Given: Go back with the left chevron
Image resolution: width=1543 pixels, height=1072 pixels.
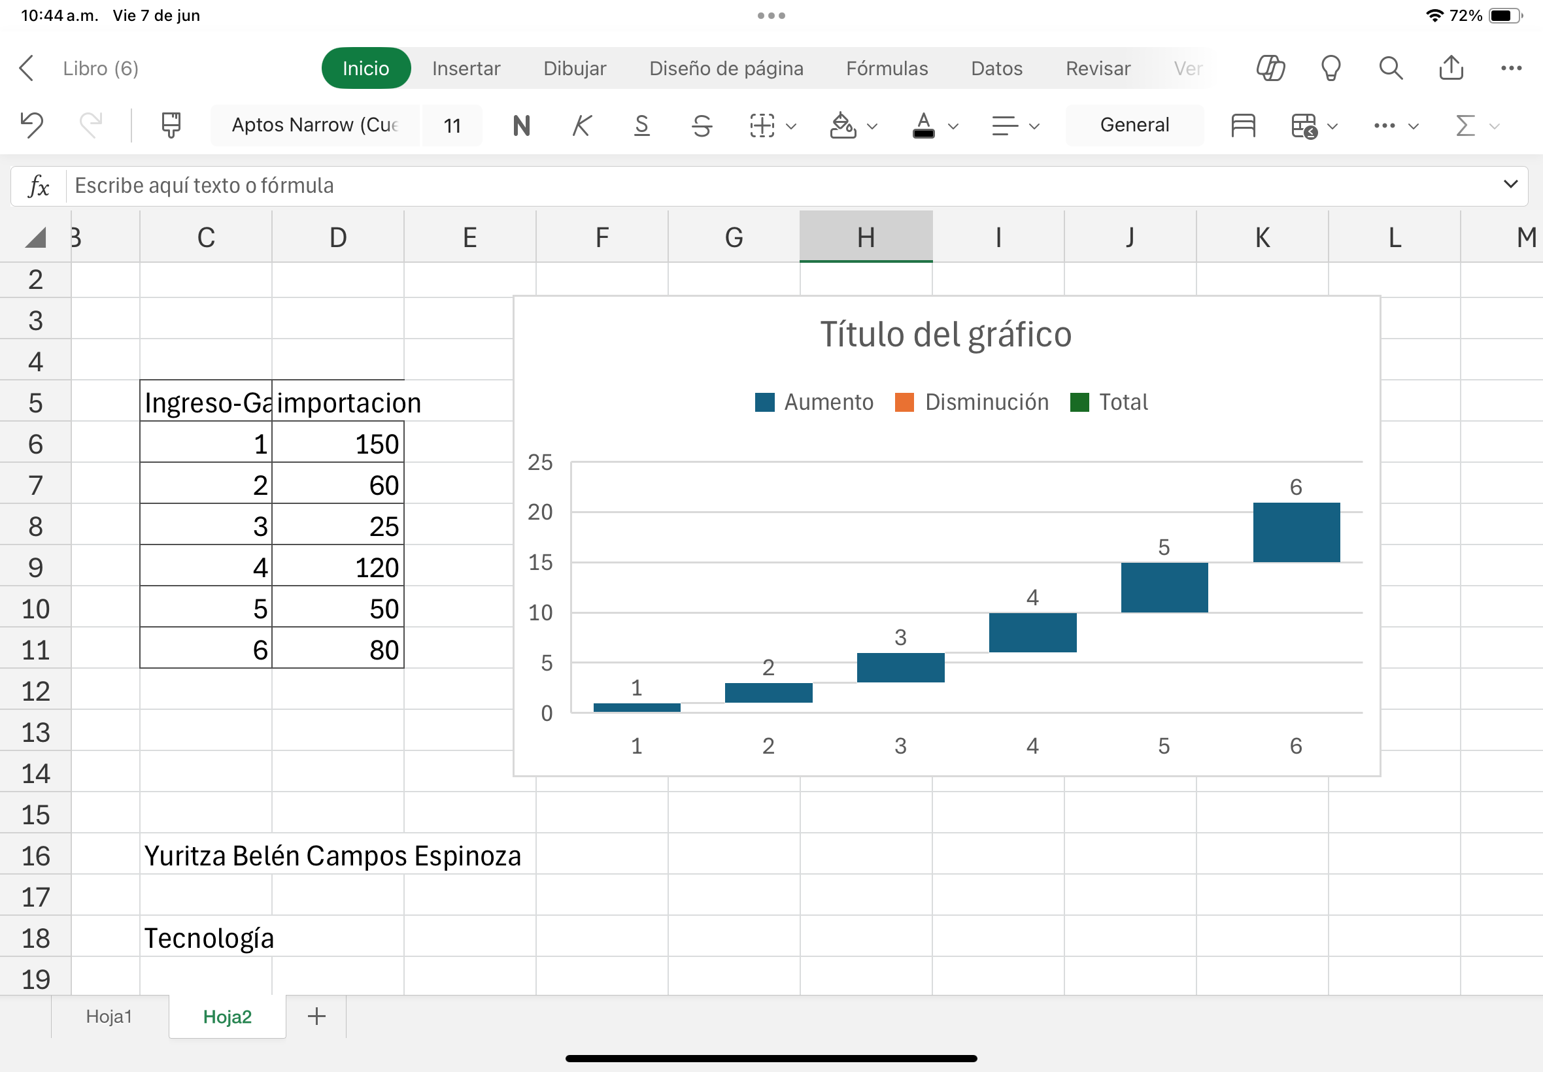Looking at the screenshot, I should click(27, 68).
